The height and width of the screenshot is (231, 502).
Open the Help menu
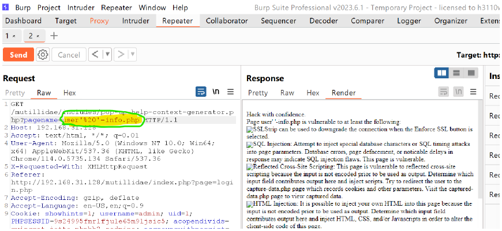180,7
